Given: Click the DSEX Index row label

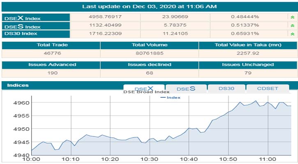Looking at the screenshot, I should coord(23,18).
